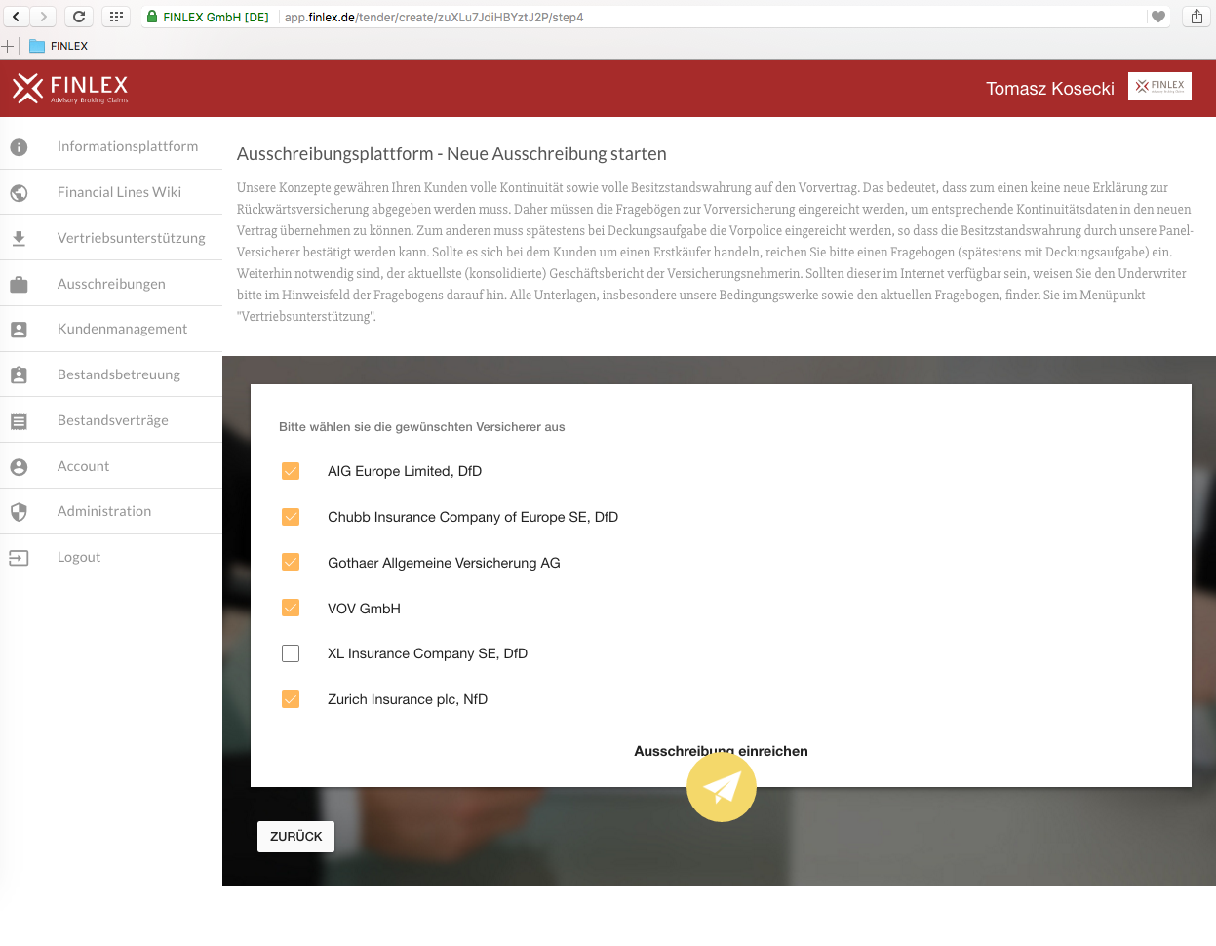Reload the page
The height and width of the screenshot is (946, 1216).
coord(79,17)
